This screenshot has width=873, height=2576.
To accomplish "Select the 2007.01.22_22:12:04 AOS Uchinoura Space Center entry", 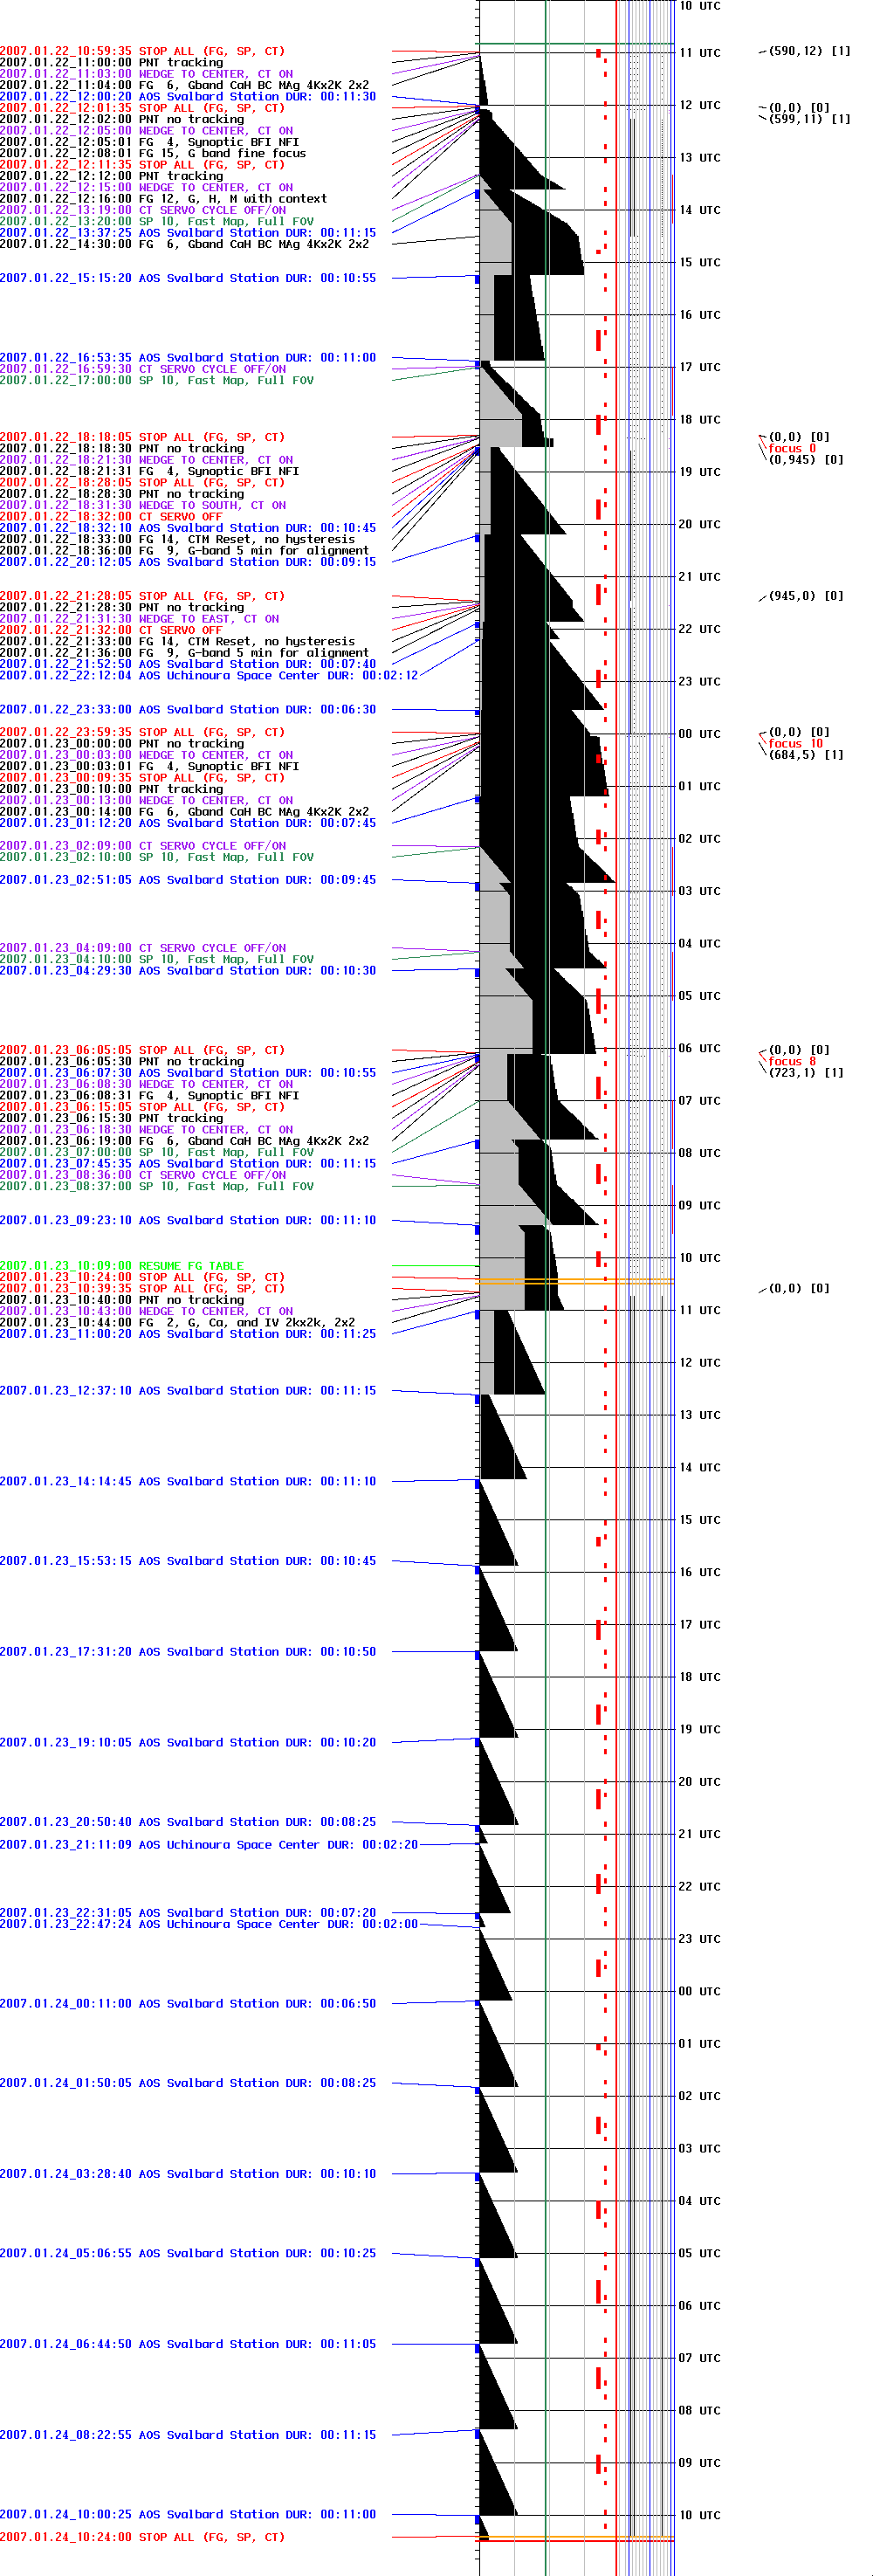I will 209,676.
